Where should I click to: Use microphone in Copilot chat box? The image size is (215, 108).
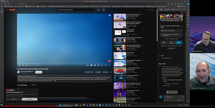(x=183, y=97)
